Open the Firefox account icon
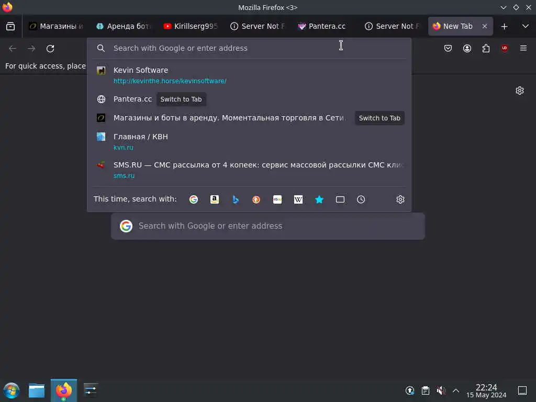The width and height of the screenshot is (536, 402). pos(467,48)
